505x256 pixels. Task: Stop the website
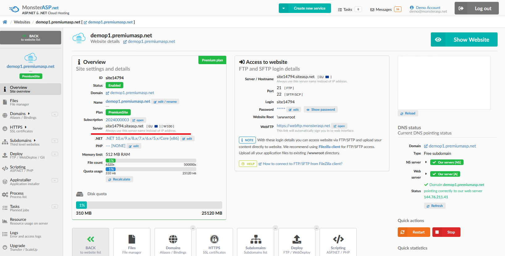click(446, 232)
